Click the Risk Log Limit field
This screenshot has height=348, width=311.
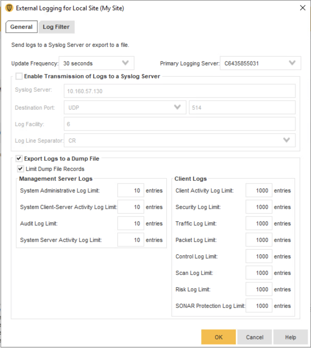259,289
